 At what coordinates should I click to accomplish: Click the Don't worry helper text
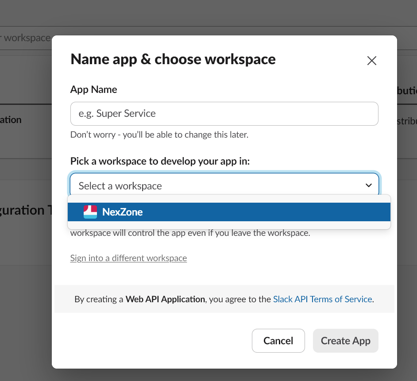point(159,135)
